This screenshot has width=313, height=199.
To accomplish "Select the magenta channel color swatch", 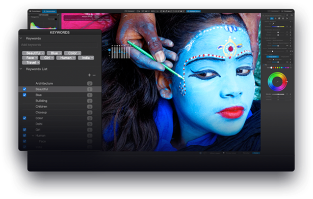I will (x=288, y=68).
